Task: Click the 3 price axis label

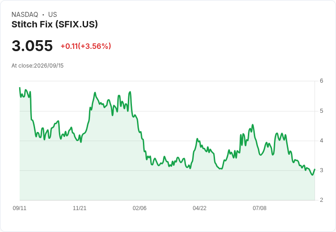Action: pyautogui.click(x=321, y=170)
